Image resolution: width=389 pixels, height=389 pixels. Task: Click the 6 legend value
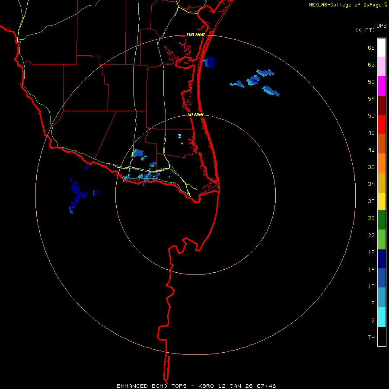click(373, 303)
